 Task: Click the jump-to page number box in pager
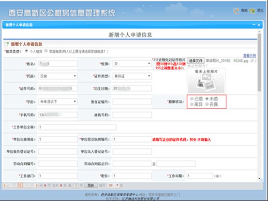click(76, 186)
